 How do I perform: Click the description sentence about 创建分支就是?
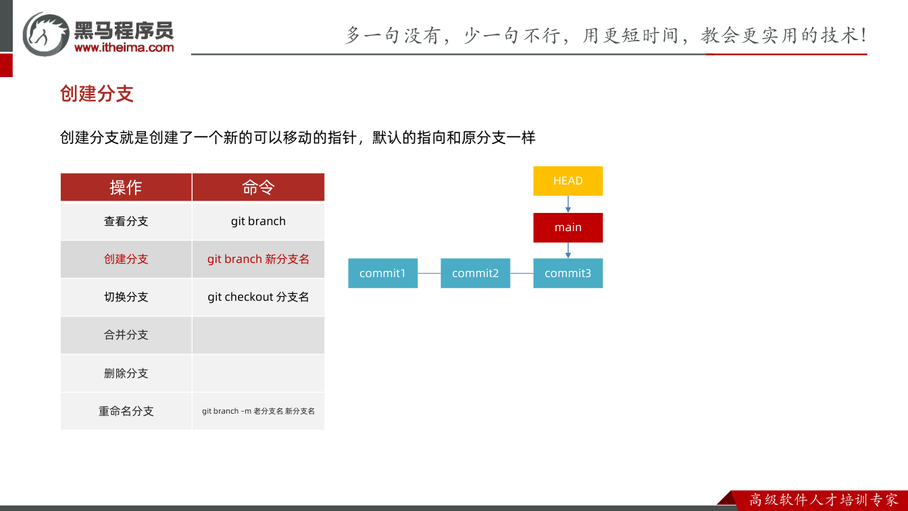[297, 138]
